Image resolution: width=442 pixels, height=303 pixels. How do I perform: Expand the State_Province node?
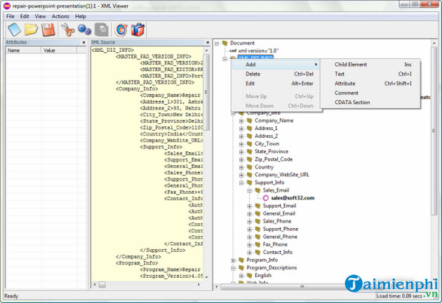pyautogui.click(x=241, y=152)
